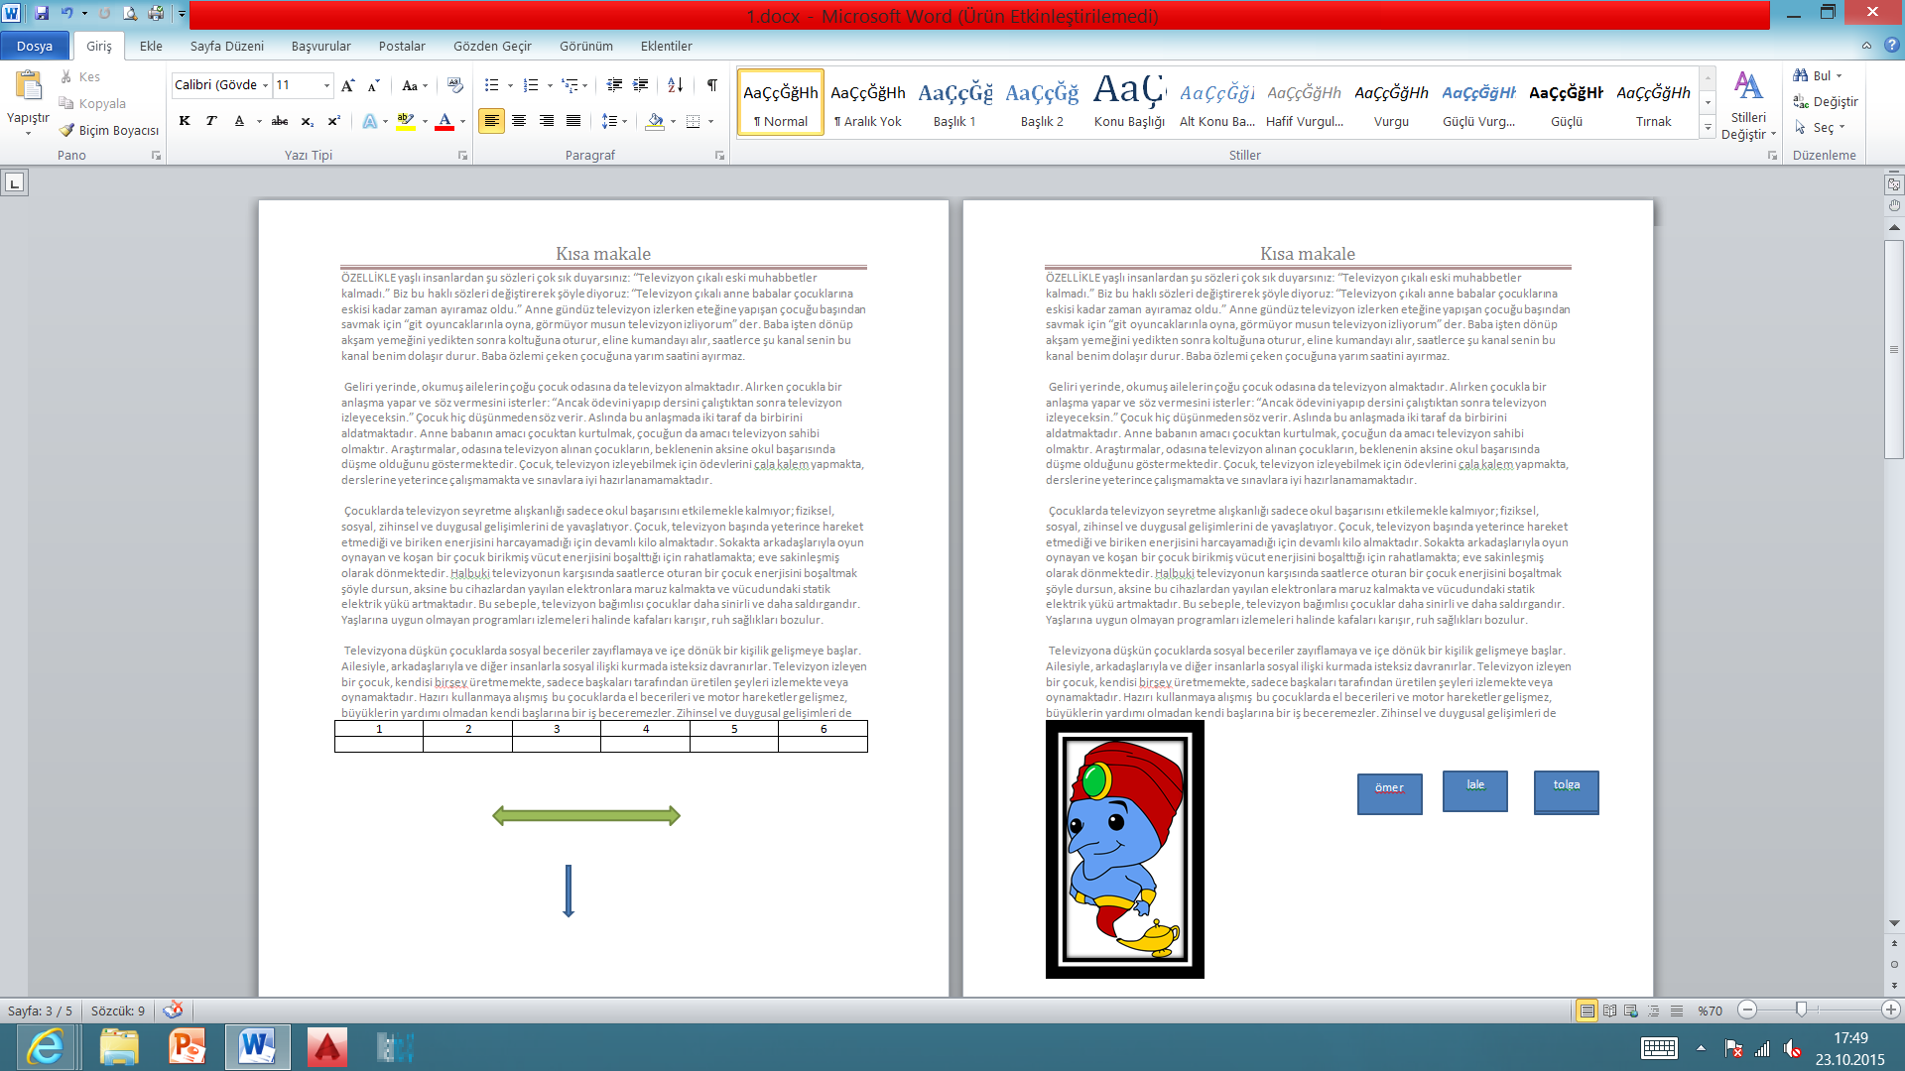Click the green double-headed arrow shape
This screenshot has height=1071, width=1905.
click(x=586, y=816)
